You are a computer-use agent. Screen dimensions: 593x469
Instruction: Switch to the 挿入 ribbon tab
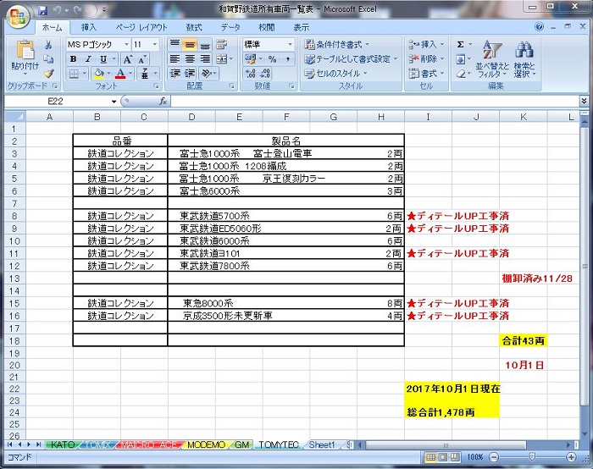click(89, 27)
